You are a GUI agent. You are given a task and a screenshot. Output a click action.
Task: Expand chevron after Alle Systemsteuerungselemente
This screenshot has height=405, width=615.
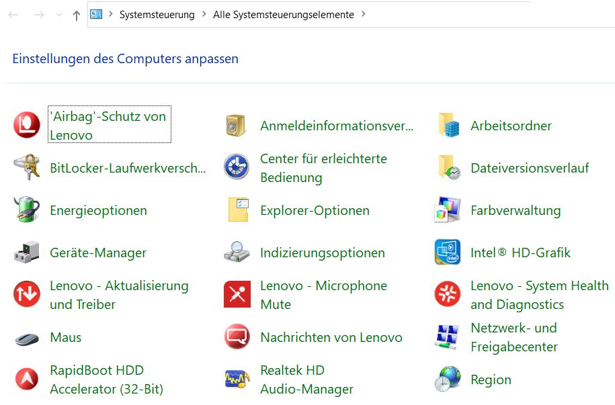pyautogui.click(x=364, y=14)
